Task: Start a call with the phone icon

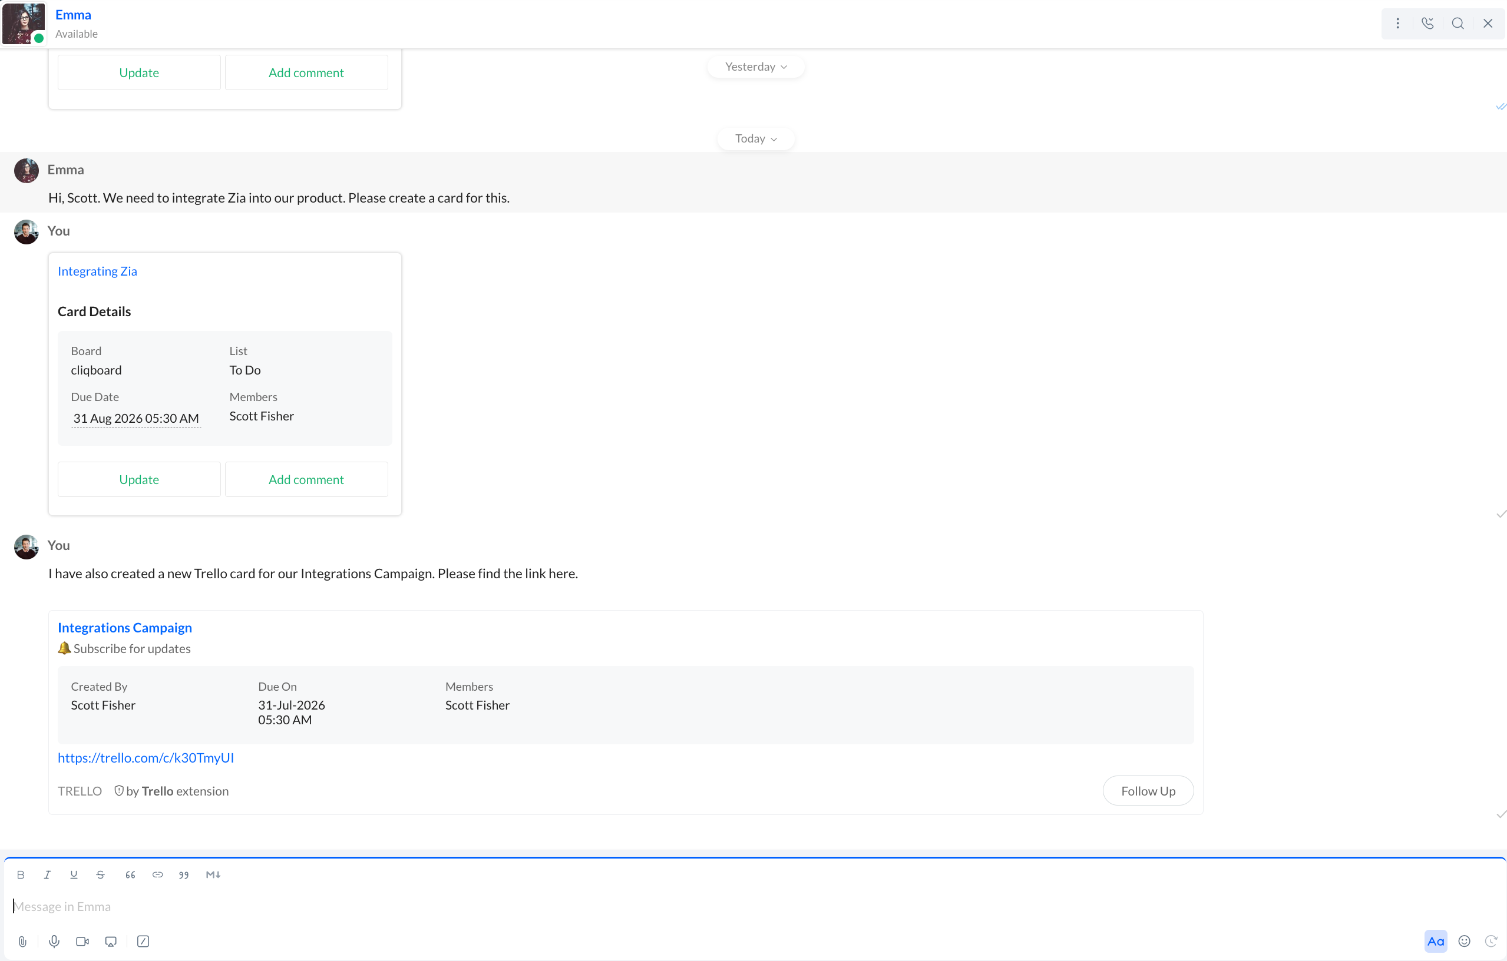Action: tap(1427, 24)
